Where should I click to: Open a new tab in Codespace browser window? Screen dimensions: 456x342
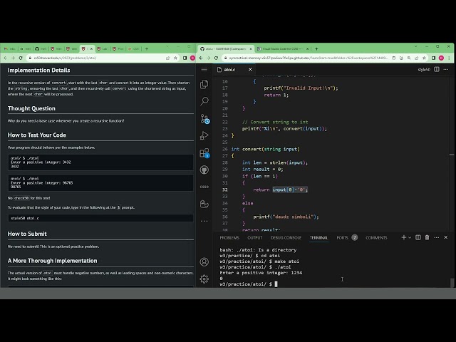coord(316,49)
